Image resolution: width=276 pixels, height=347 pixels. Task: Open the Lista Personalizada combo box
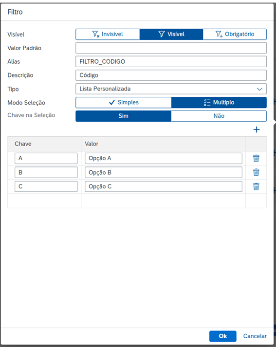click(x=171, y=89)
